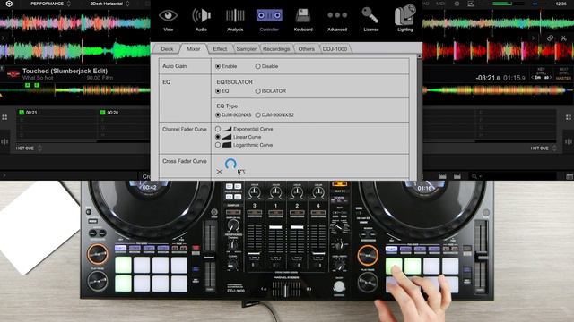Image resolution: width=574 pixels, height=322 pixels.
Task: Select DJM-900NXS2 EQ type
Action: tap(257, 115)
